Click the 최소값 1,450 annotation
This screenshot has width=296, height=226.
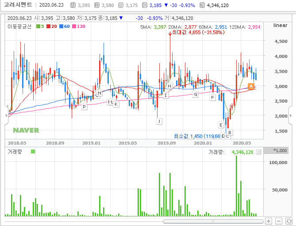point(197,136)
